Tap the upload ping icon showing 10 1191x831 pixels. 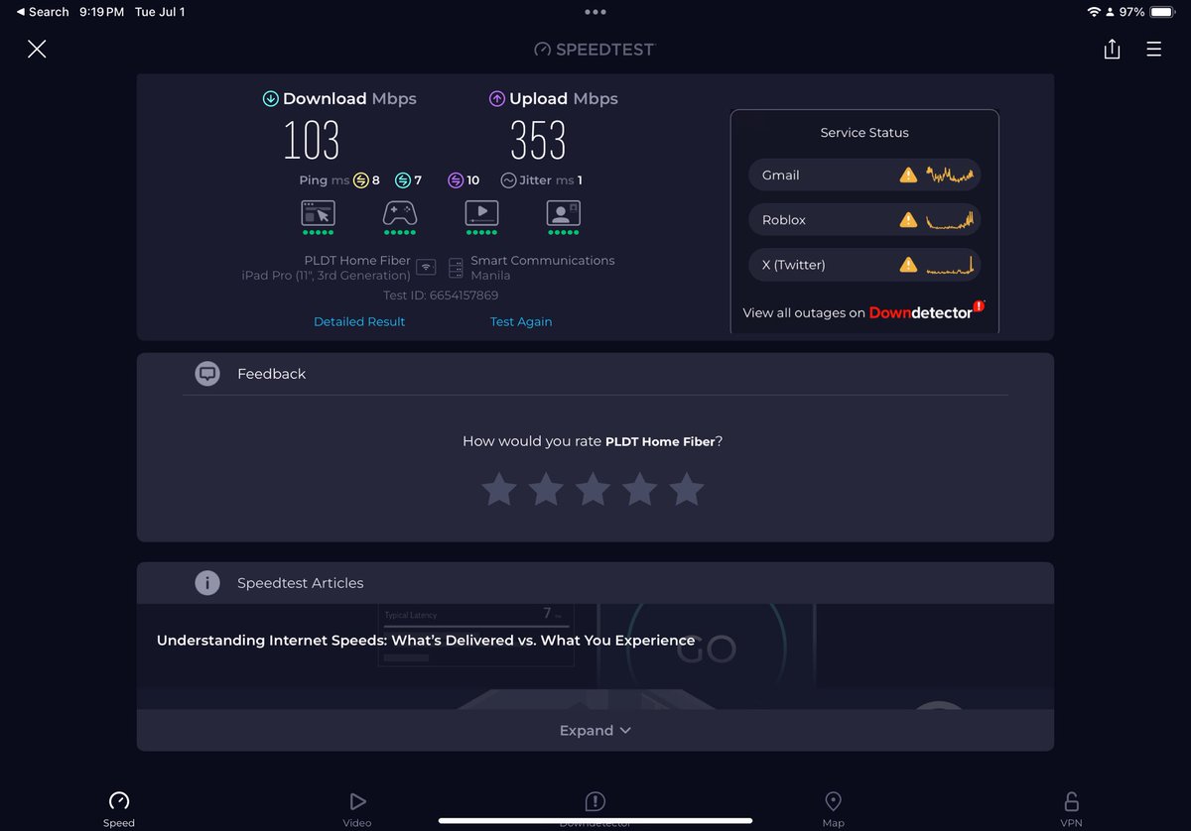pos(456,180)
